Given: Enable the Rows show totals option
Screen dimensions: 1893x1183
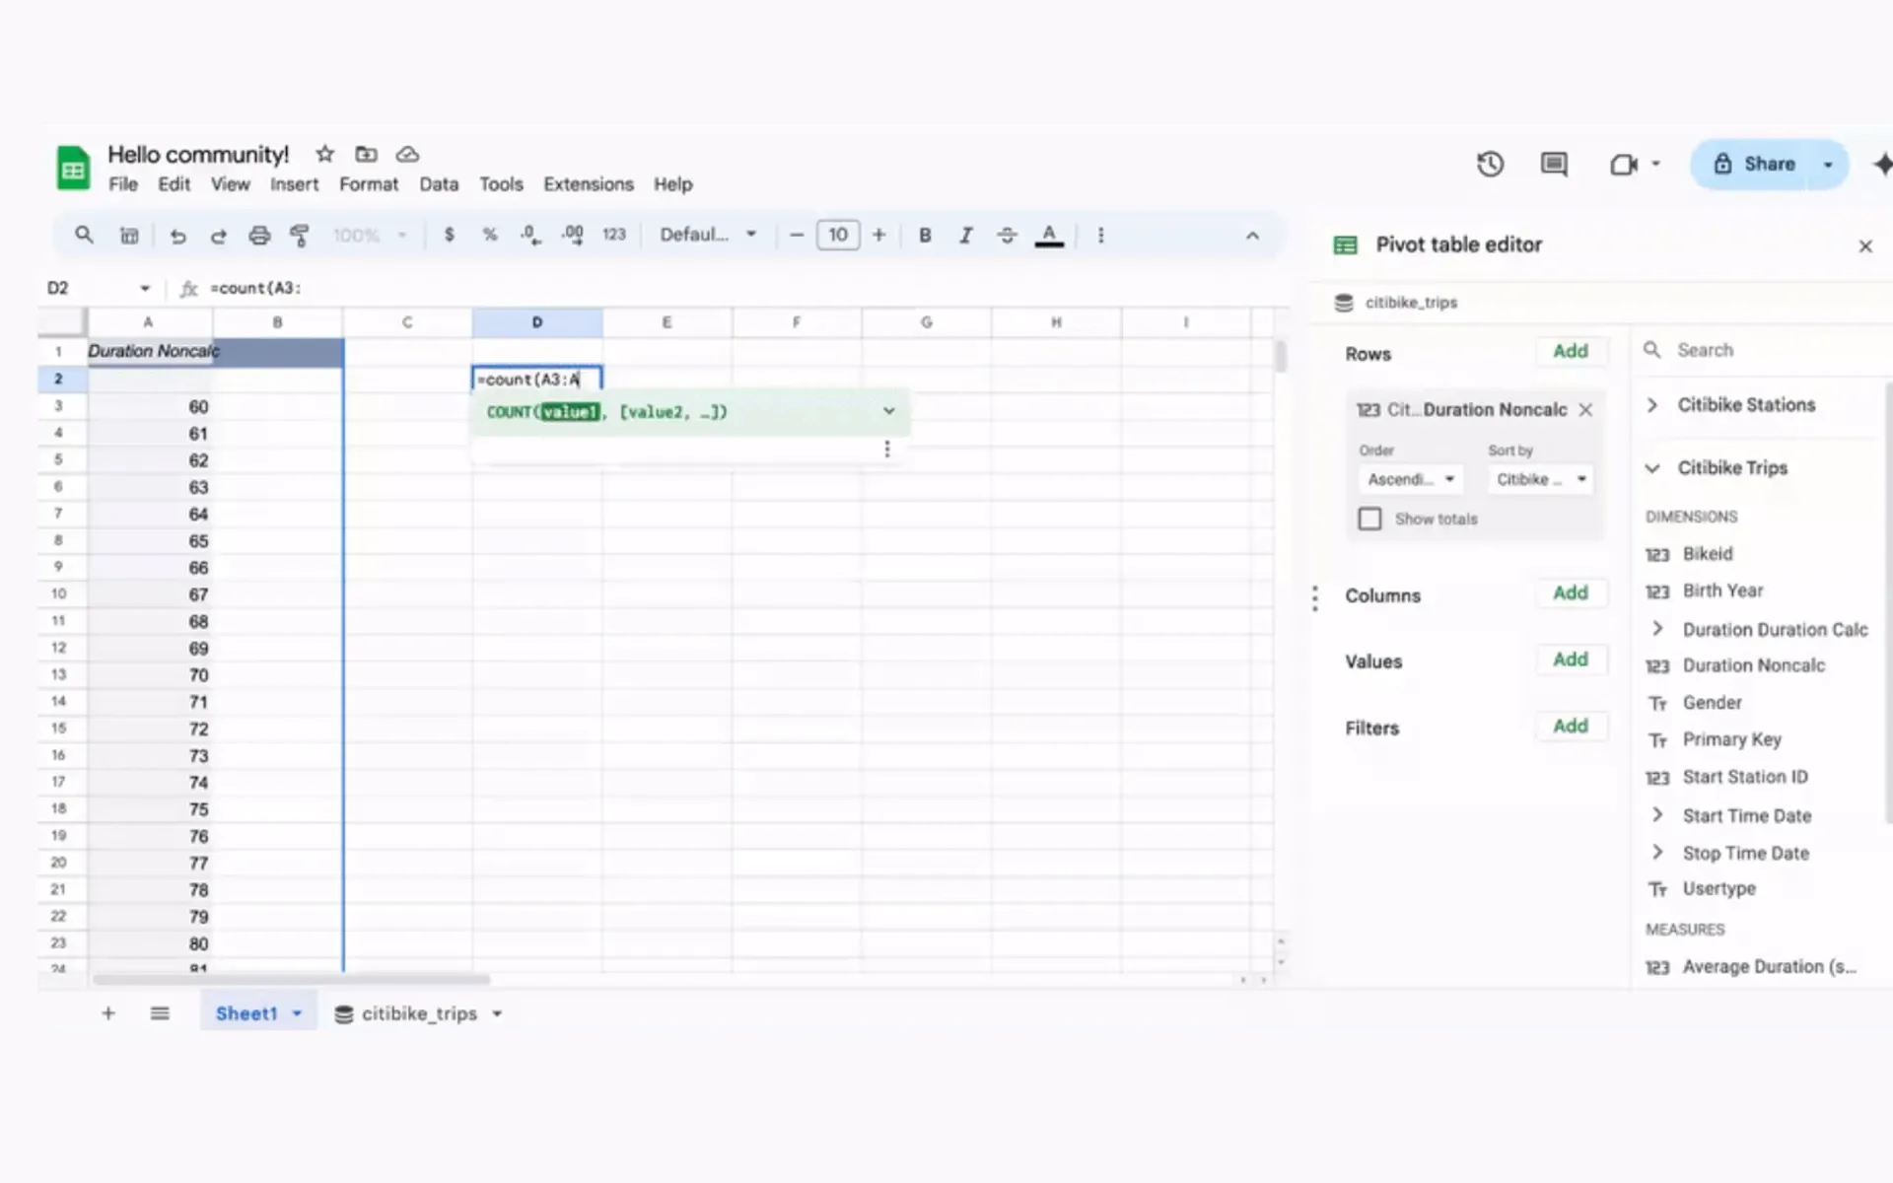Looking at the screenshot, I should pos(1368,520).
